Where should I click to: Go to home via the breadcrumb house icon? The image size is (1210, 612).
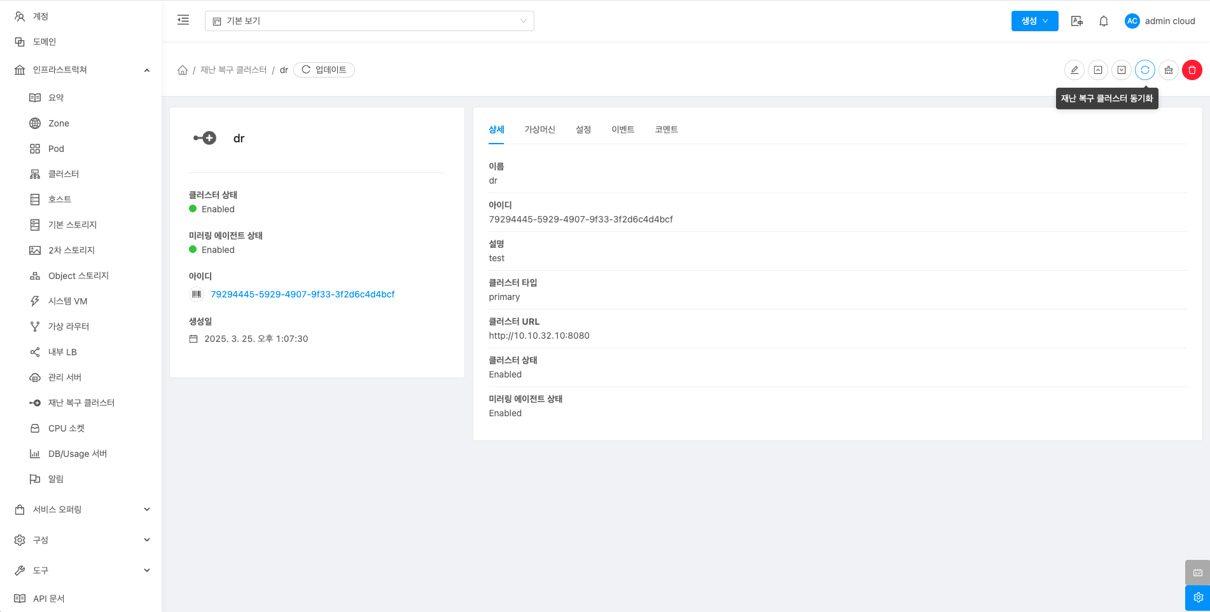point(183,70)
